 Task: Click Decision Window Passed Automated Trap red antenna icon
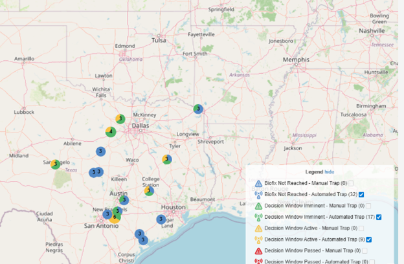click(258, 261)
